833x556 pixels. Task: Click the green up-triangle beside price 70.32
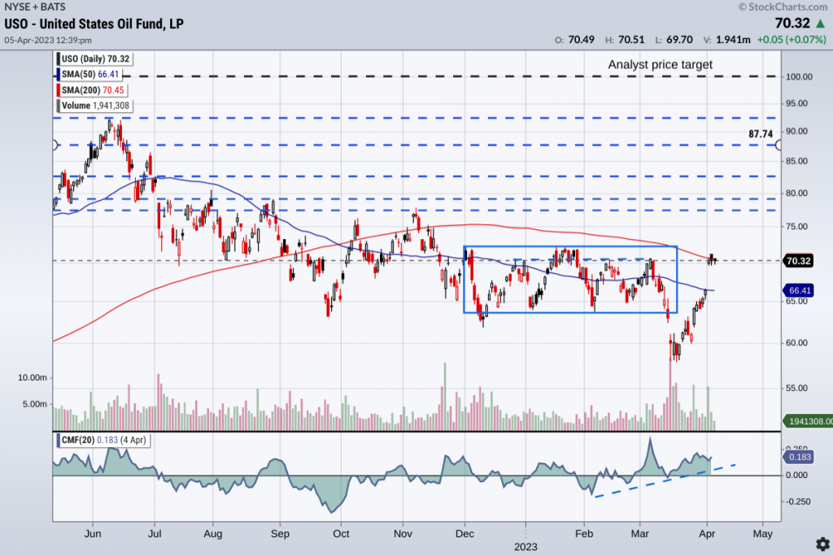pos(821,24)
